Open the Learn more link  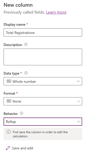click(x=56, y=12)
